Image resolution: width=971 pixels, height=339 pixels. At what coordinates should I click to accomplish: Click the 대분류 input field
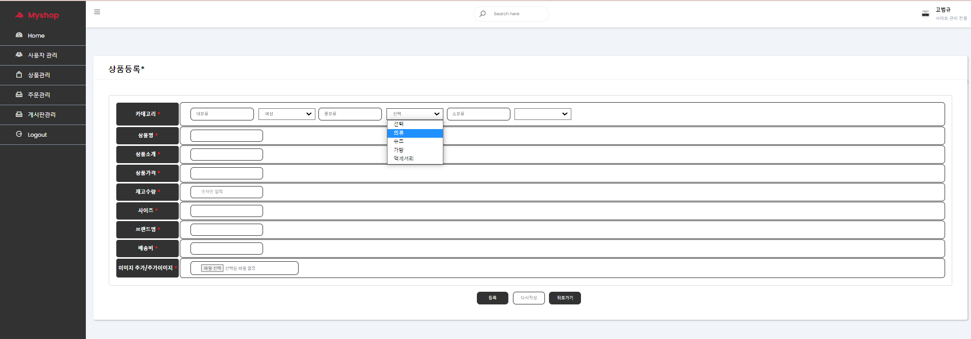click(x=222, y=114)
